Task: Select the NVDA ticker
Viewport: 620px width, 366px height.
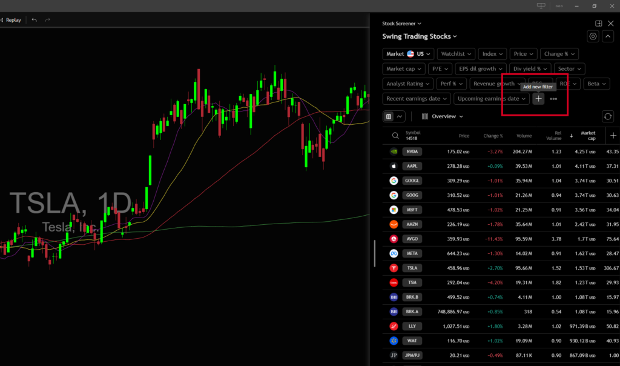Action: [412, 151]
